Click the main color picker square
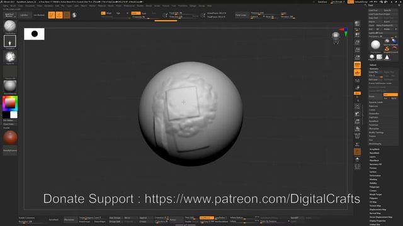 (10, 103)
